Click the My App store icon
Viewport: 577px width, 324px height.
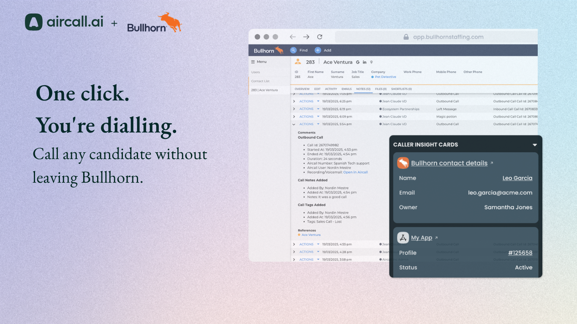(x=403, y=238)
